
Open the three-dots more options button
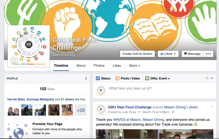pyautogui.click(x=208, y=54)
